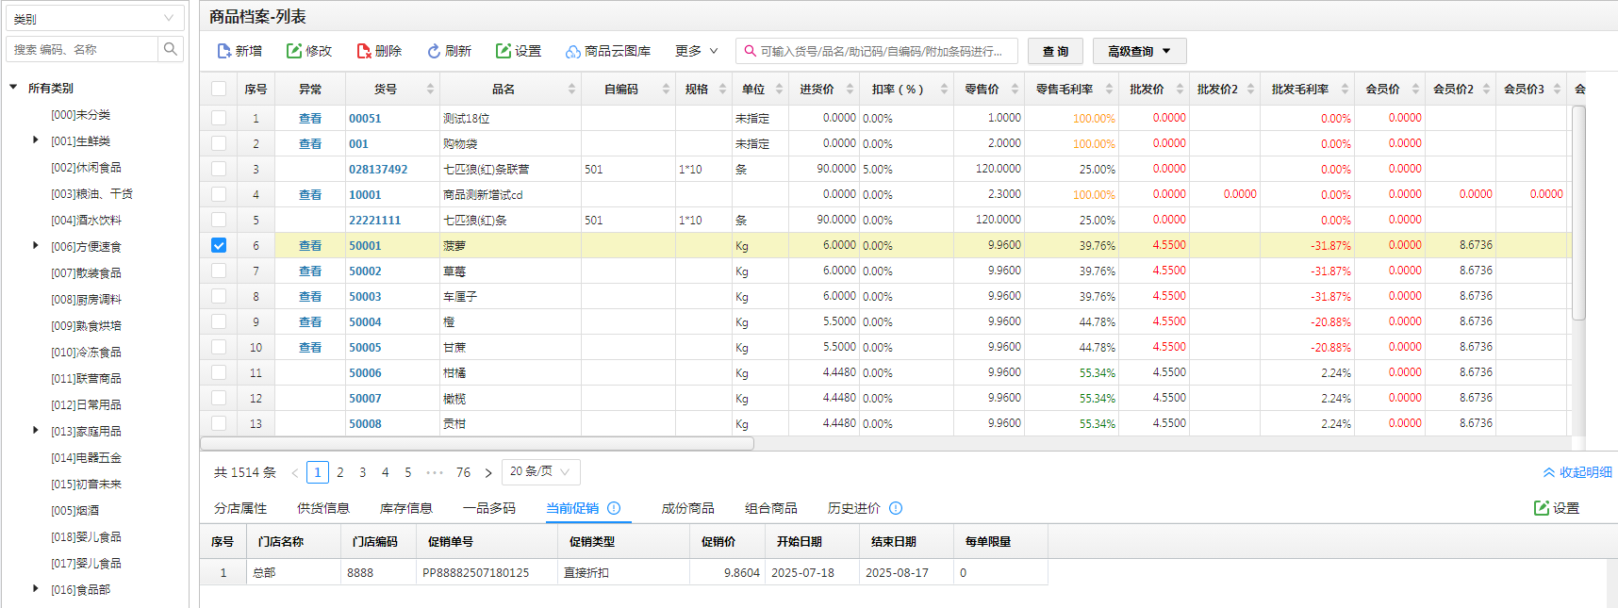
Task: Go to page 76
Action: 463,472
